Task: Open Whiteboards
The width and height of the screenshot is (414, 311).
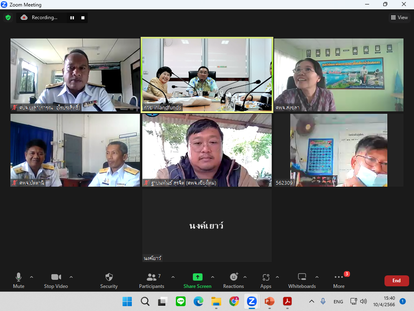Action: click(302, 281)
